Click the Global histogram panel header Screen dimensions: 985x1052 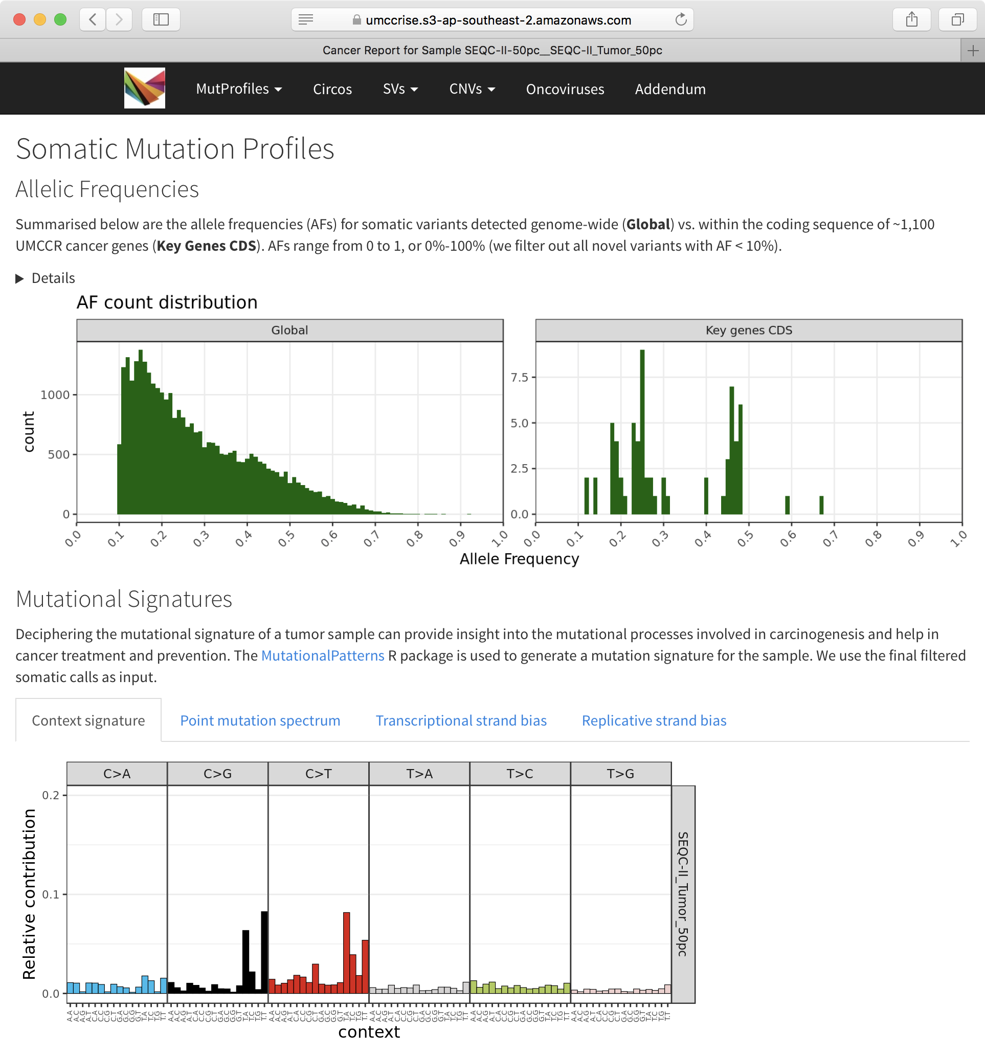click(290, 330)
